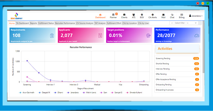Open the Chat bubble icon

pos(172,15)
